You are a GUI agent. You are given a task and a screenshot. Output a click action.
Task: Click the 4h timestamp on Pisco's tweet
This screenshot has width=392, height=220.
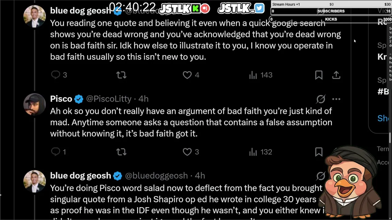[x=143, y=99]
